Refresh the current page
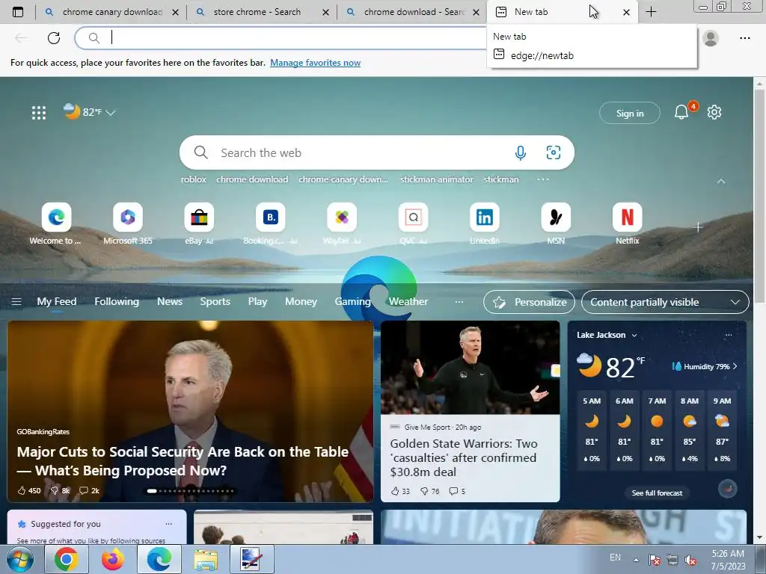This screenshot has width=766, height=574. (54, 37)
